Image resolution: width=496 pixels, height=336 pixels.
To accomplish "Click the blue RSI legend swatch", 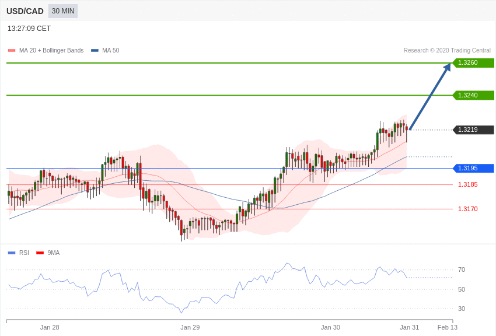I will point(12,253).
